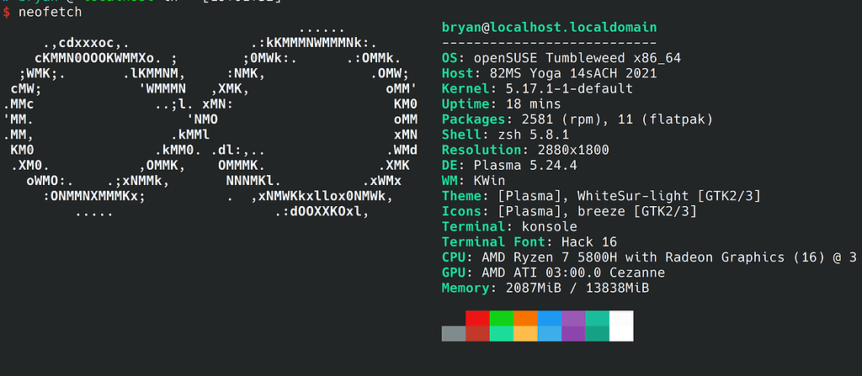Image resolution: width=862 pixels, height=376 pixels.
Task: Pick the bright red color swatch
Action: click(477, 318)
